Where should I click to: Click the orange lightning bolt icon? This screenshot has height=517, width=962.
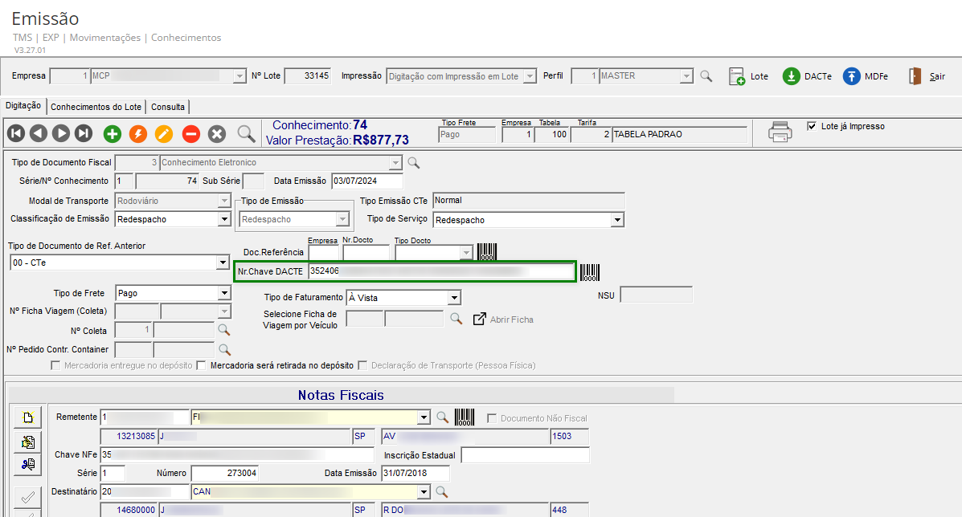(x=138, y=133)
